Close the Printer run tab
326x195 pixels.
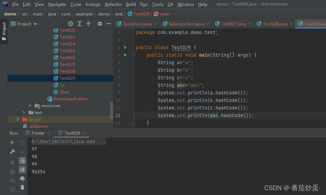click(x=49, y=133)
